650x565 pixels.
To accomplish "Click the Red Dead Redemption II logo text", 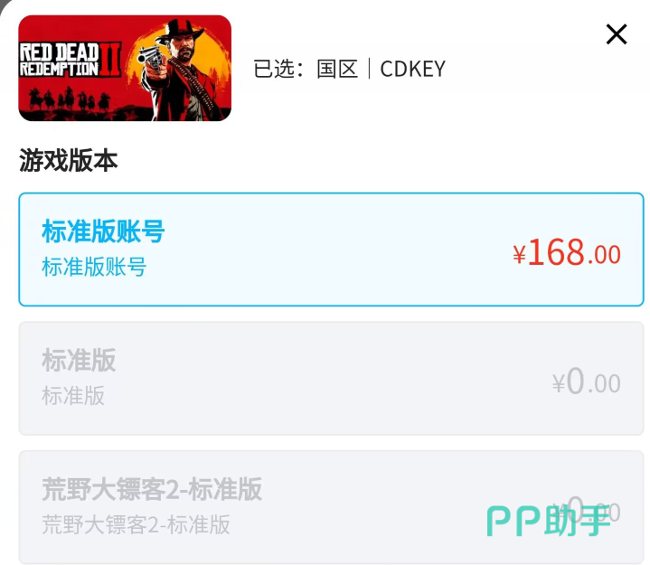I will click(x=70, y=60).
